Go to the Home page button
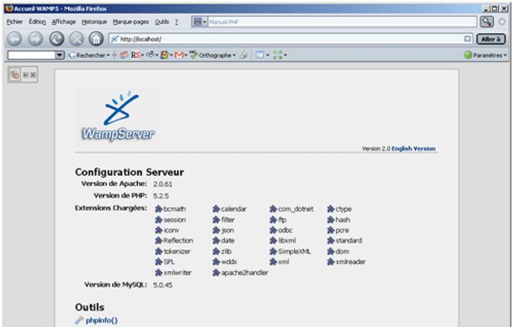Viewport: 513px width, 327px height. [96, 39]
